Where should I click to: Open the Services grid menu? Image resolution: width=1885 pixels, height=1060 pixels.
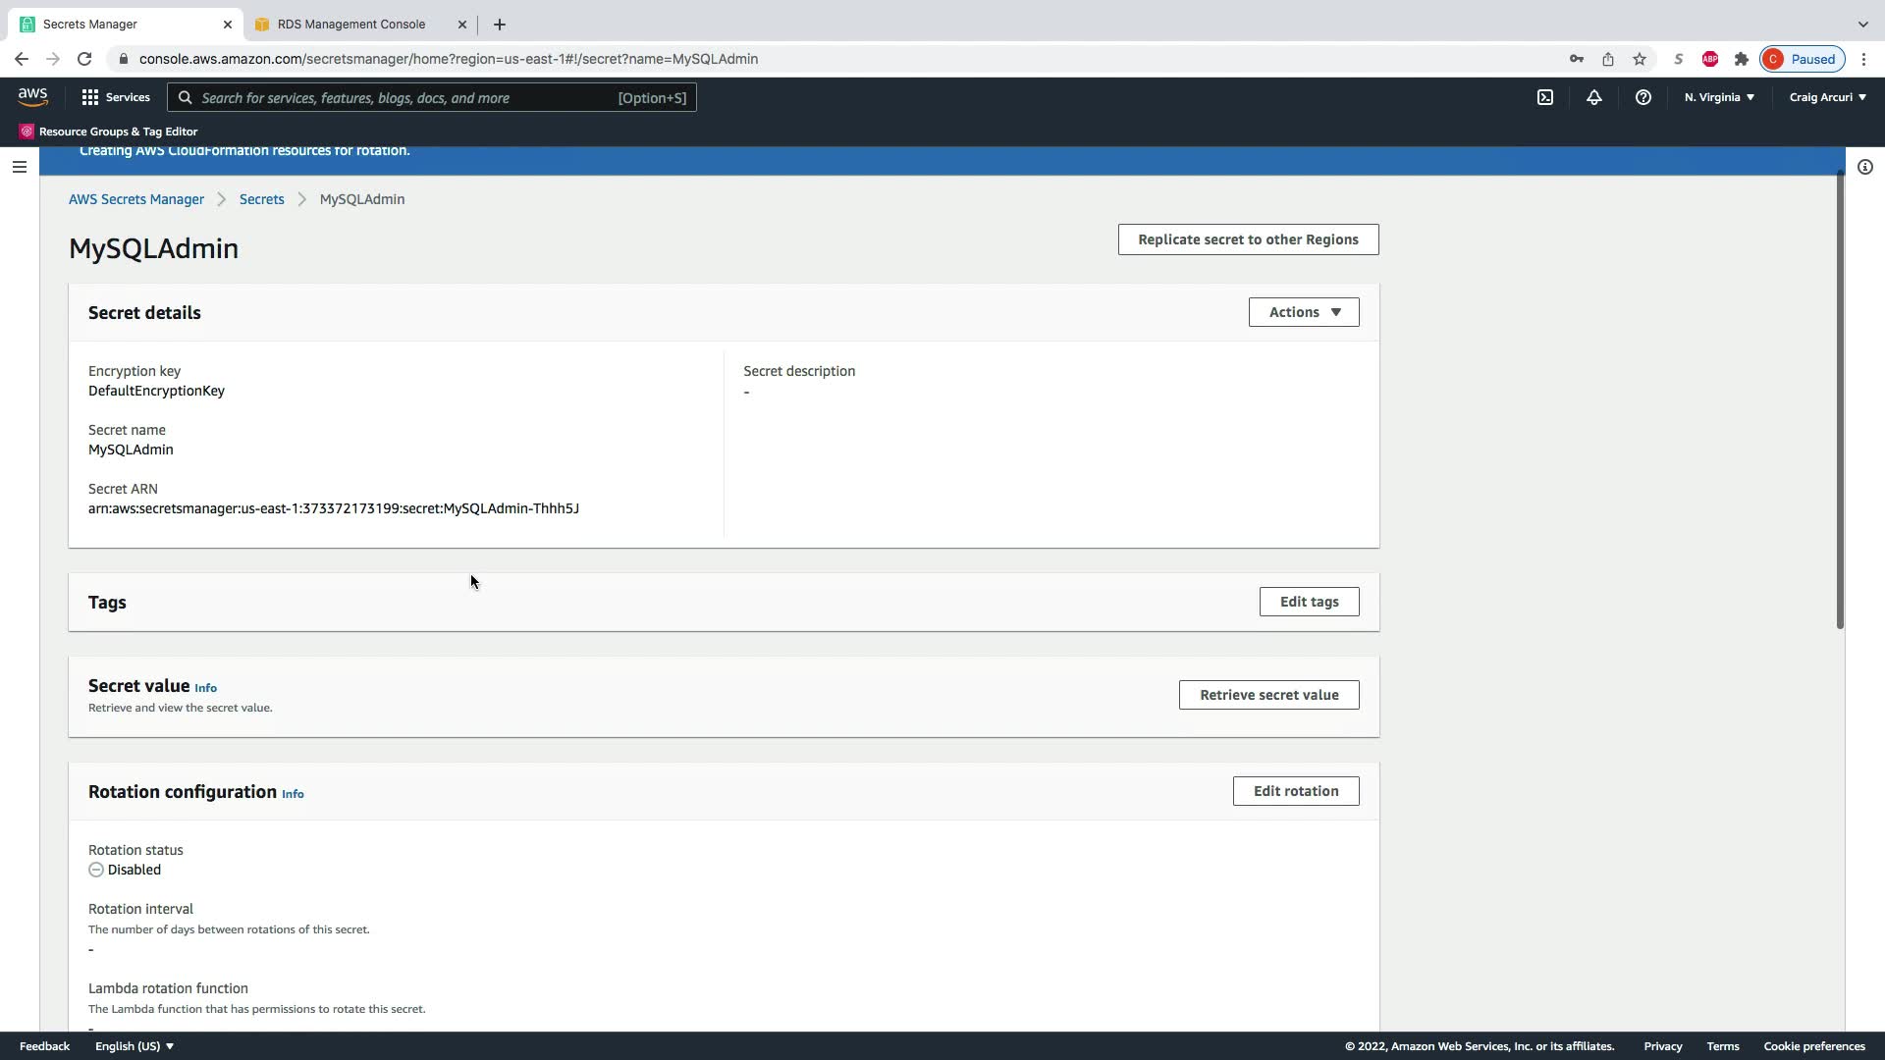[x=116, y=97]
